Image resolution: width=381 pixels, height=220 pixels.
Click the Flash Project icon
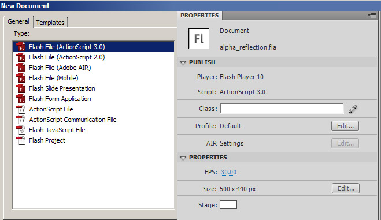21,140
